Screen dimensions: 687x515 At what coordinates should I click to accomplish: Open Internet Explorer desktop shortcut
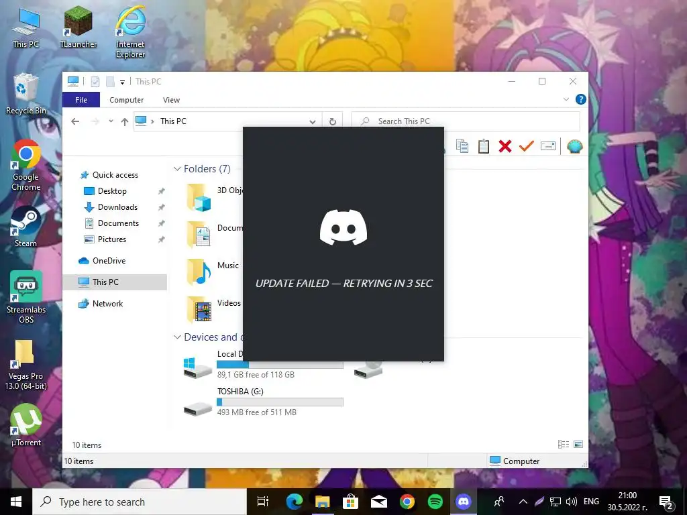pyautogui.click(x=131, y=32)
